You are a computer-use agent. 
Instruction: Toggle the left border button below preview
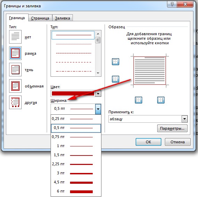coord(138,100)
